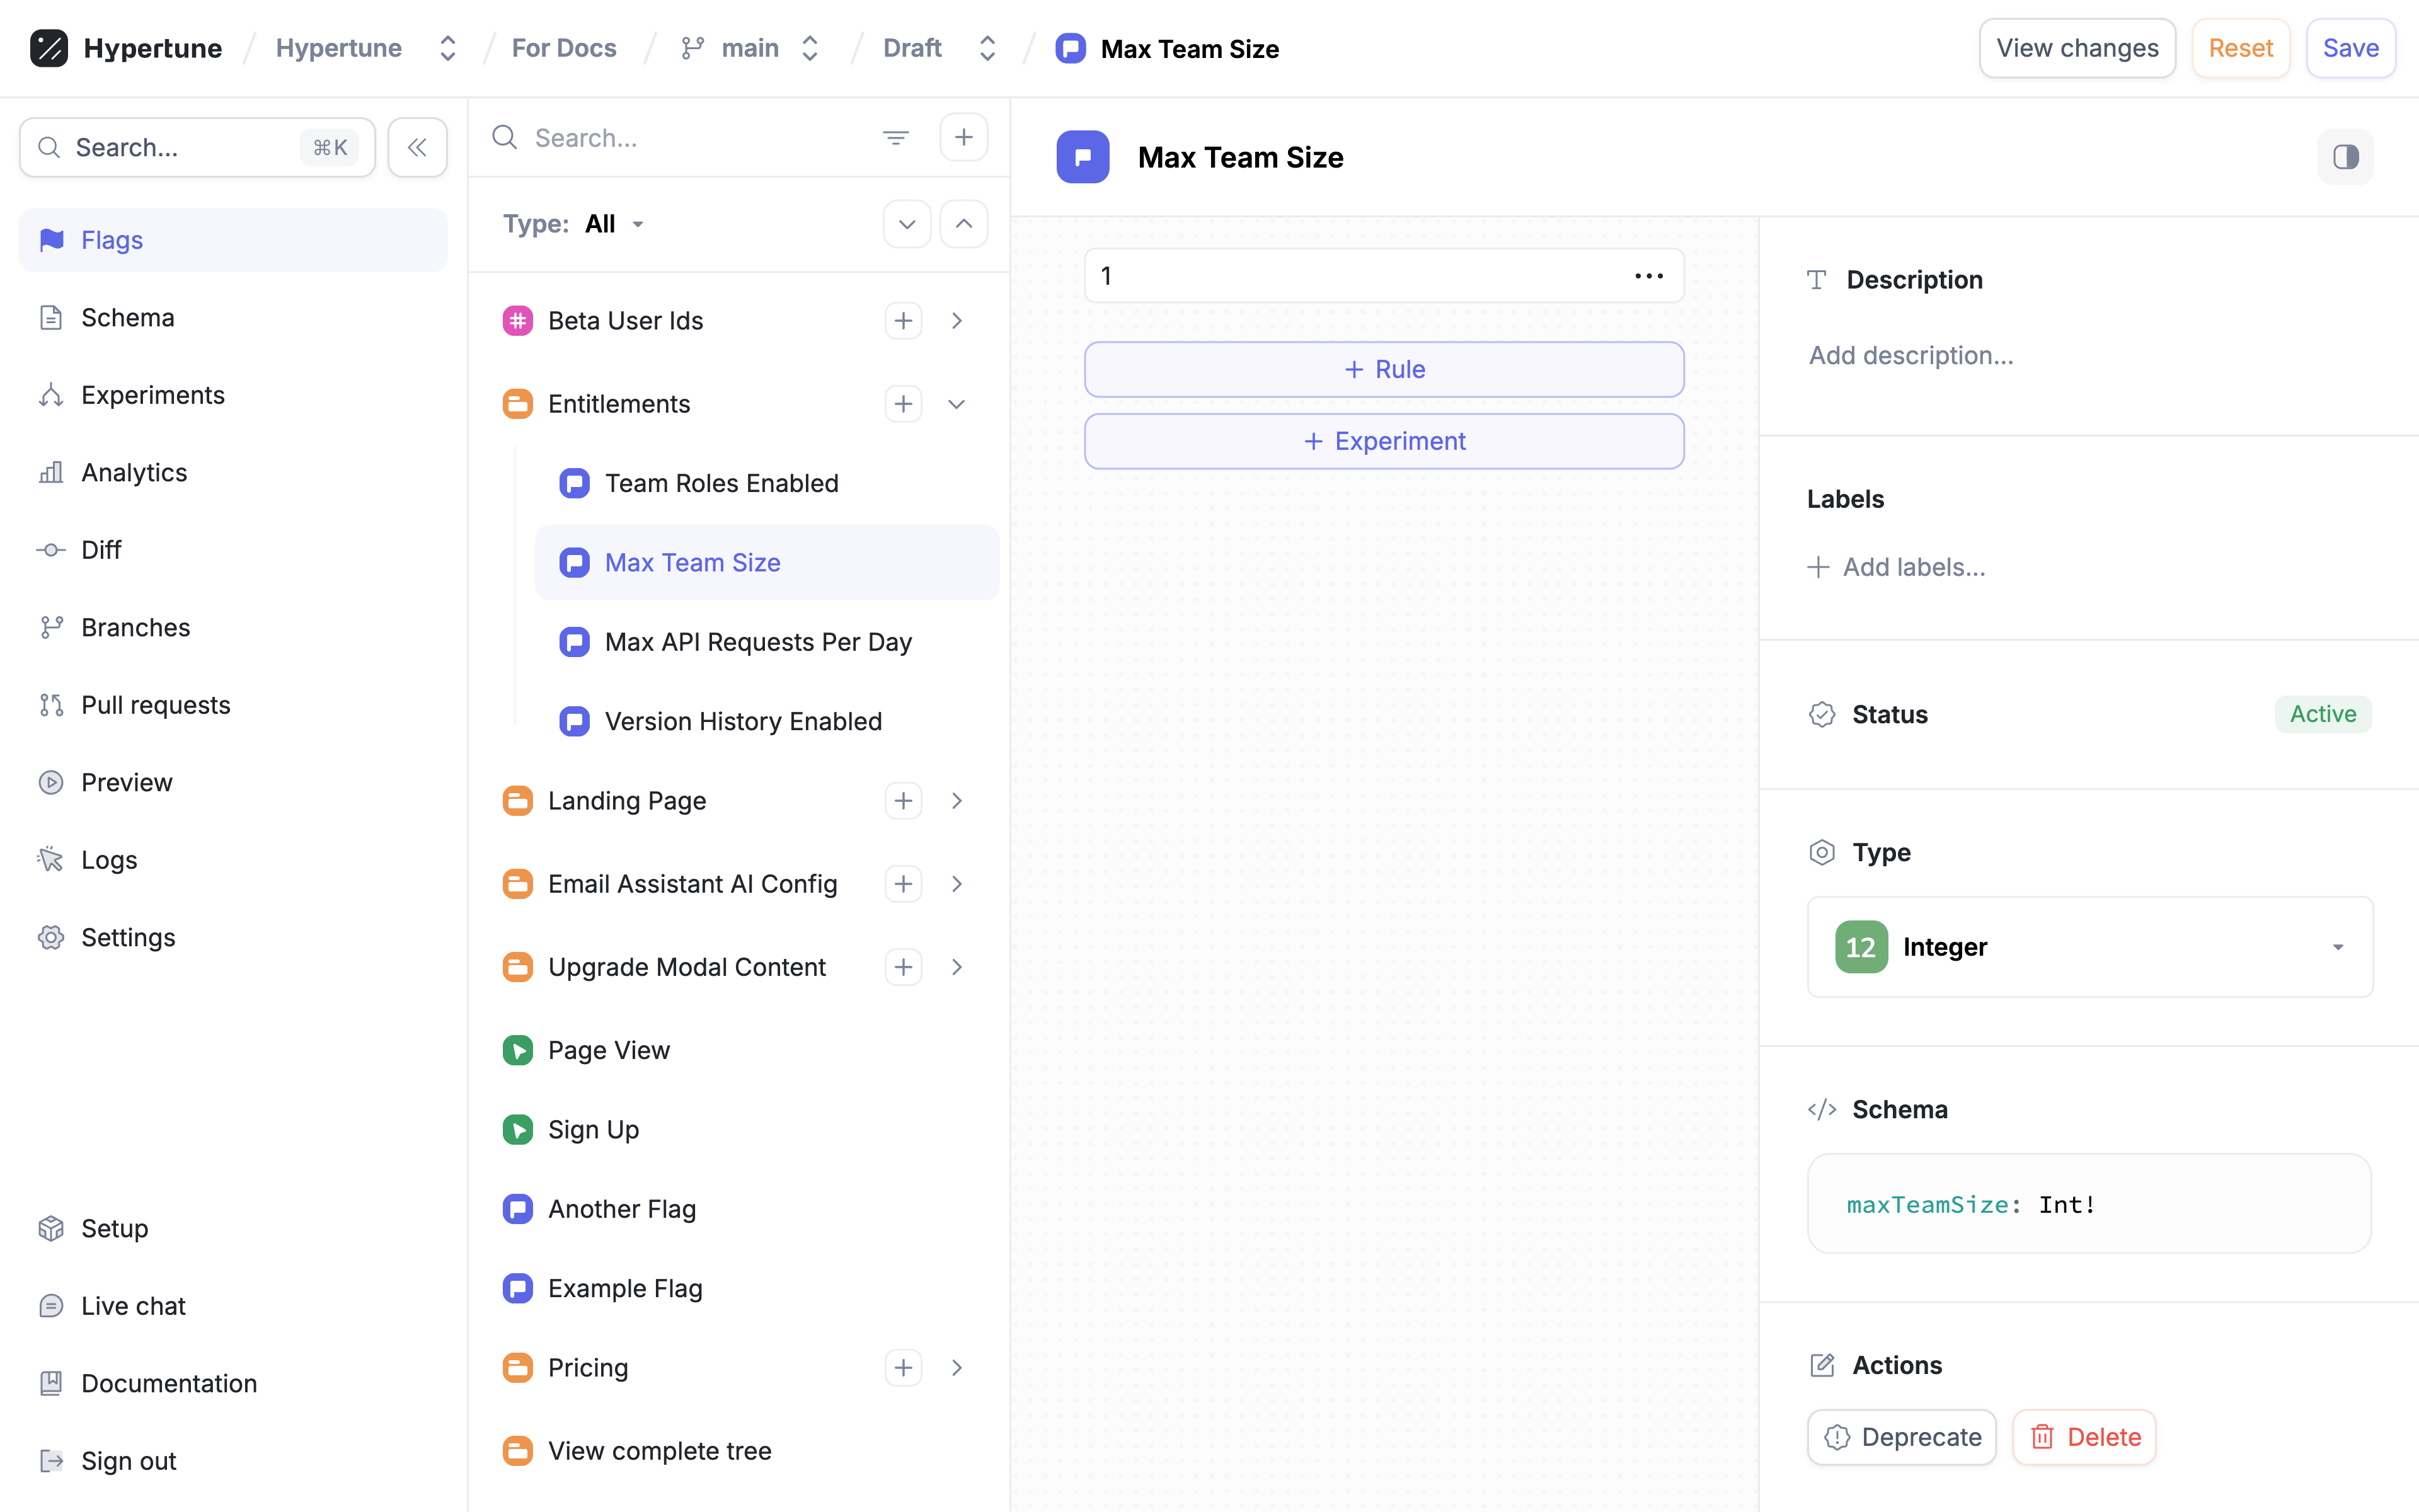
Task: Click the plus icon to add new flag
Action: 963,138
